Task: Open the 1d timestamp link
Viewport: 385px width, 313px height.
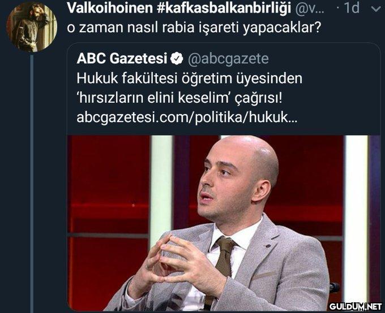Action: coord(352,8)
